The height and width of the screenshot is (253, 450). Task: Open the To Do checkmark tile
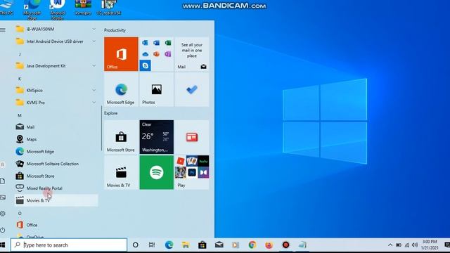tap(192, 89)
